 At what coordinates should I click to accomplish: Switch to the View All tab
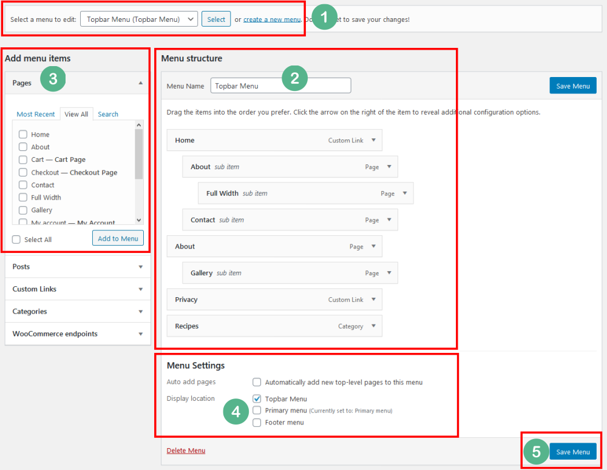[x=76, y=114]
